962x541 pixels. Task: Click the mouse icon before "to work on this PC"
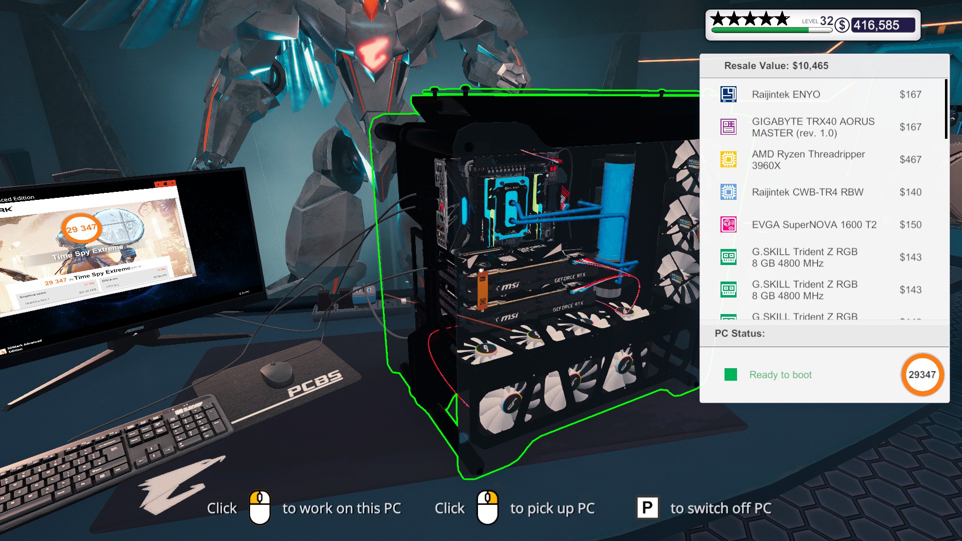260,507
